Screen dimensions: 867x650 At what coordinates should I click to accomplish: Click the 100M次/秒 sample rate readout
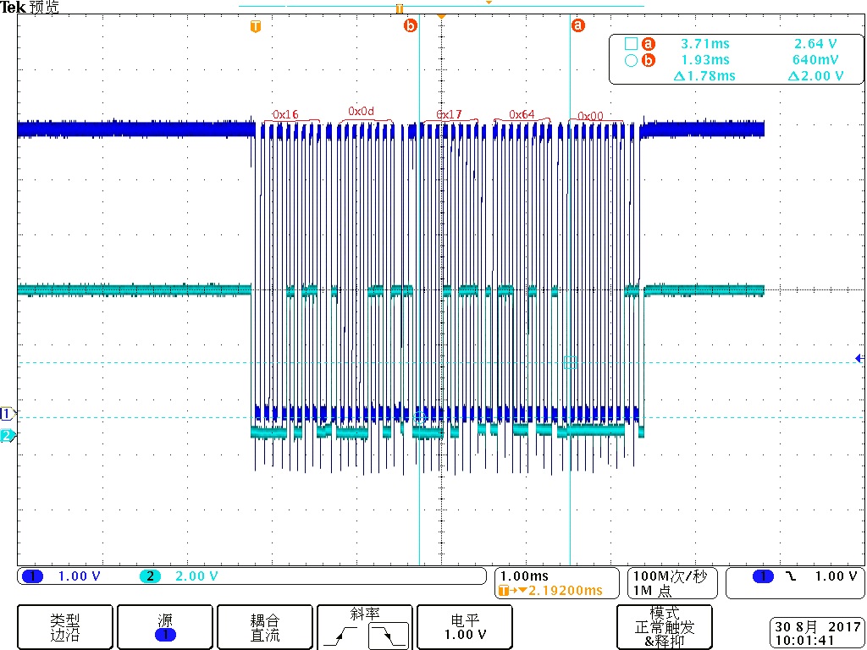671,577
